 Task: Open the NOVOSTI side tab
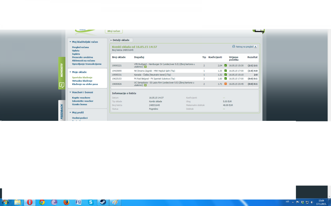tap(62, 73)
